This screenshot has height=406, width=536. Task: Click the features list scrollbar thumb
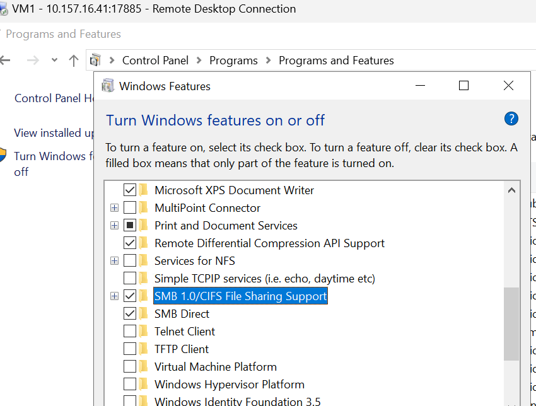(x=511, y=323)
